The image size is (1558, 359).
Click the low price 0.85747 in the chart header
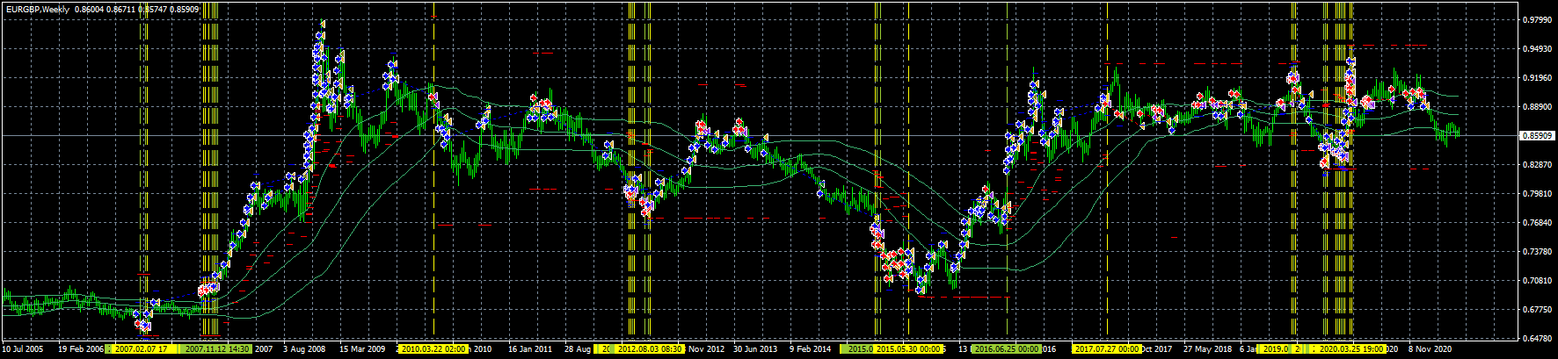(153, 9)
